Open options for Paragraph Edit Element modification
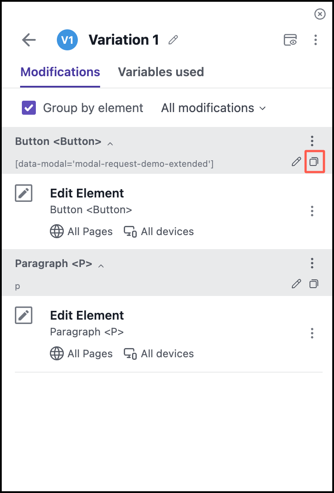The image size is (334, 493). (312, 333)
